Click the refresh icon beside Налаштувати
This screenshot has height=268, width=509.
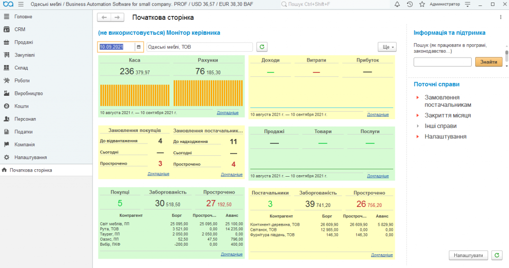(497, 256)
